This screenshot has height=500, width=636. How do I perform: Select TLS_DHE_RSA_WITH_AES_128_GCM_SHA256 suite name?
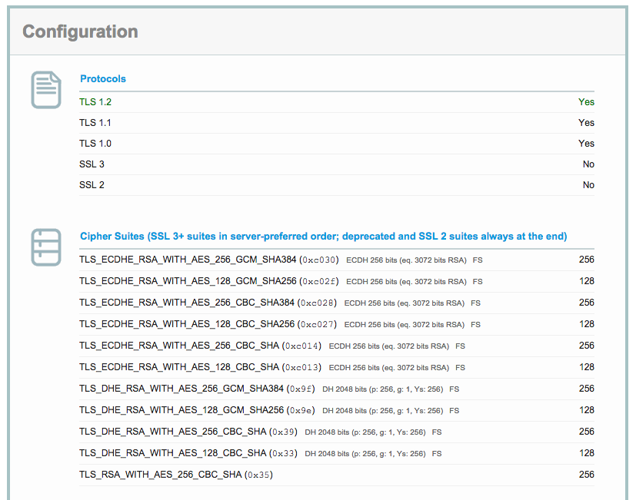coord(181,410)
